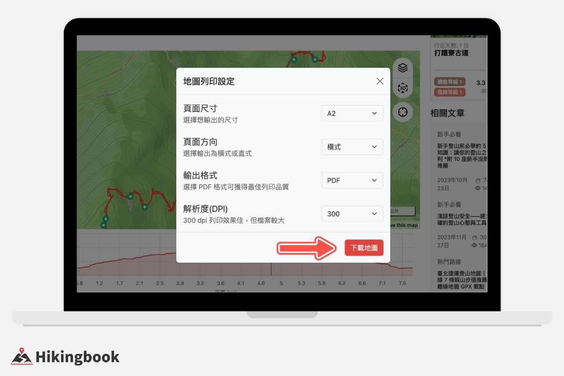Click the 解析度(DPI) label

click(205, 209)
